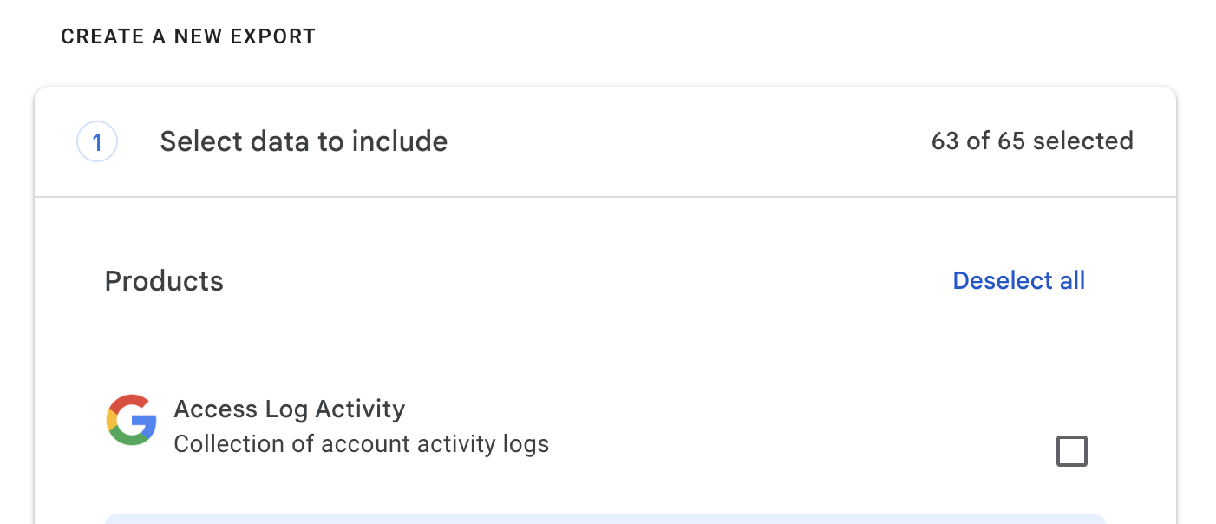Select the 'Access Log Activity' product name text
Image resolution: width=1216 pixels, height=524 pixels.
290,409
